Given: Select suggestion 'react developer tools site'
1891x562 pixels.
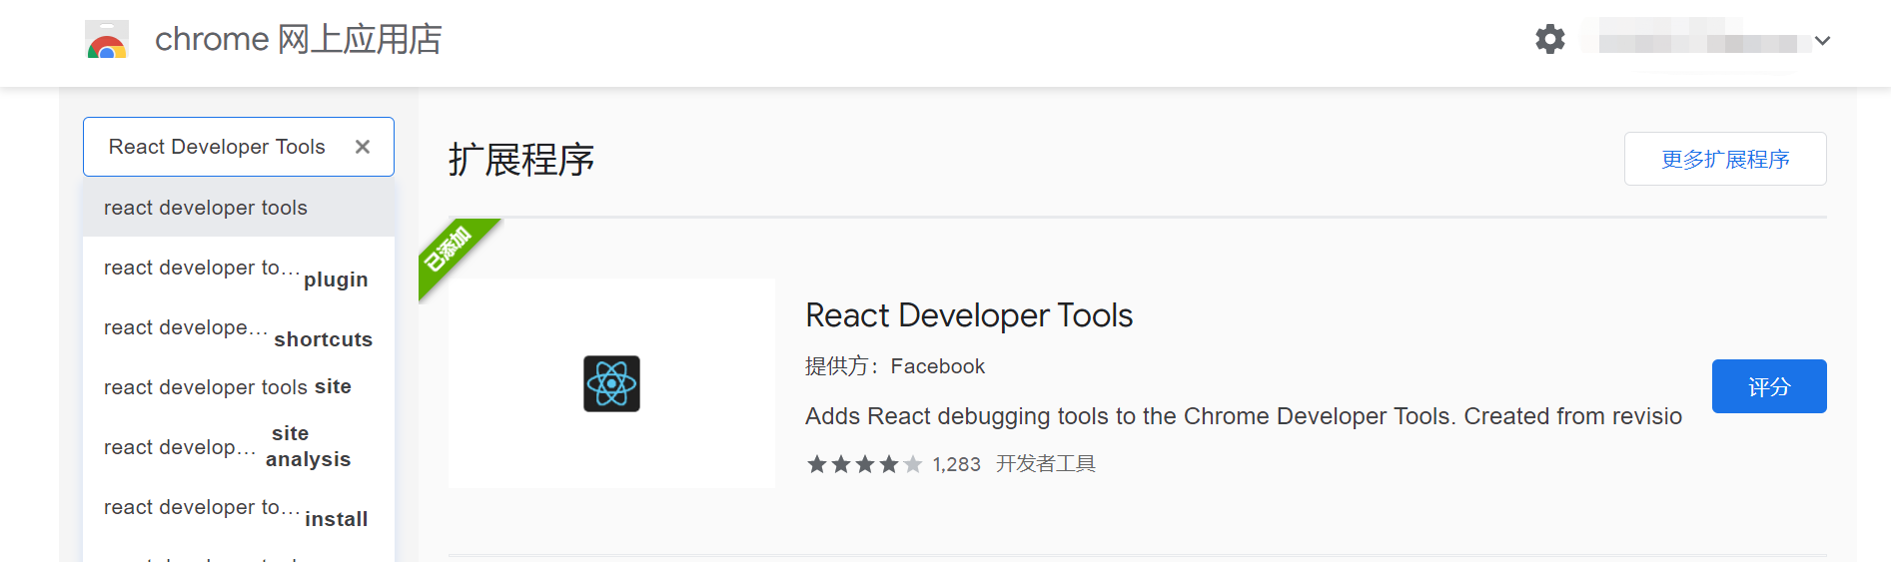Looking at the screenshot, I should point(239,387).
